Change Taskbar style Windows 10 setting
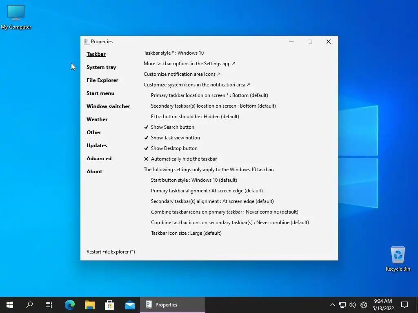The height and width of the screenshot is (313, 418). [x=174, y=53]
